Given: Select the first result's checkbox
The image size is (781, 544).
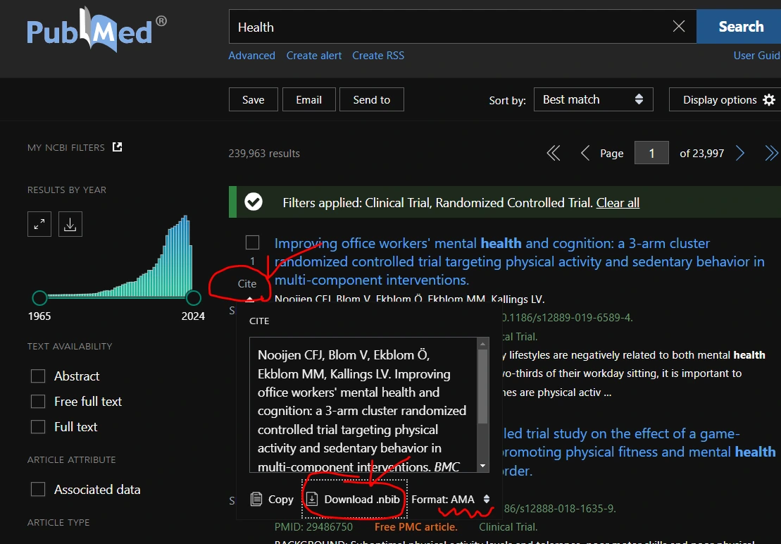Looking at the screenshot, I should tap(253, 242).
